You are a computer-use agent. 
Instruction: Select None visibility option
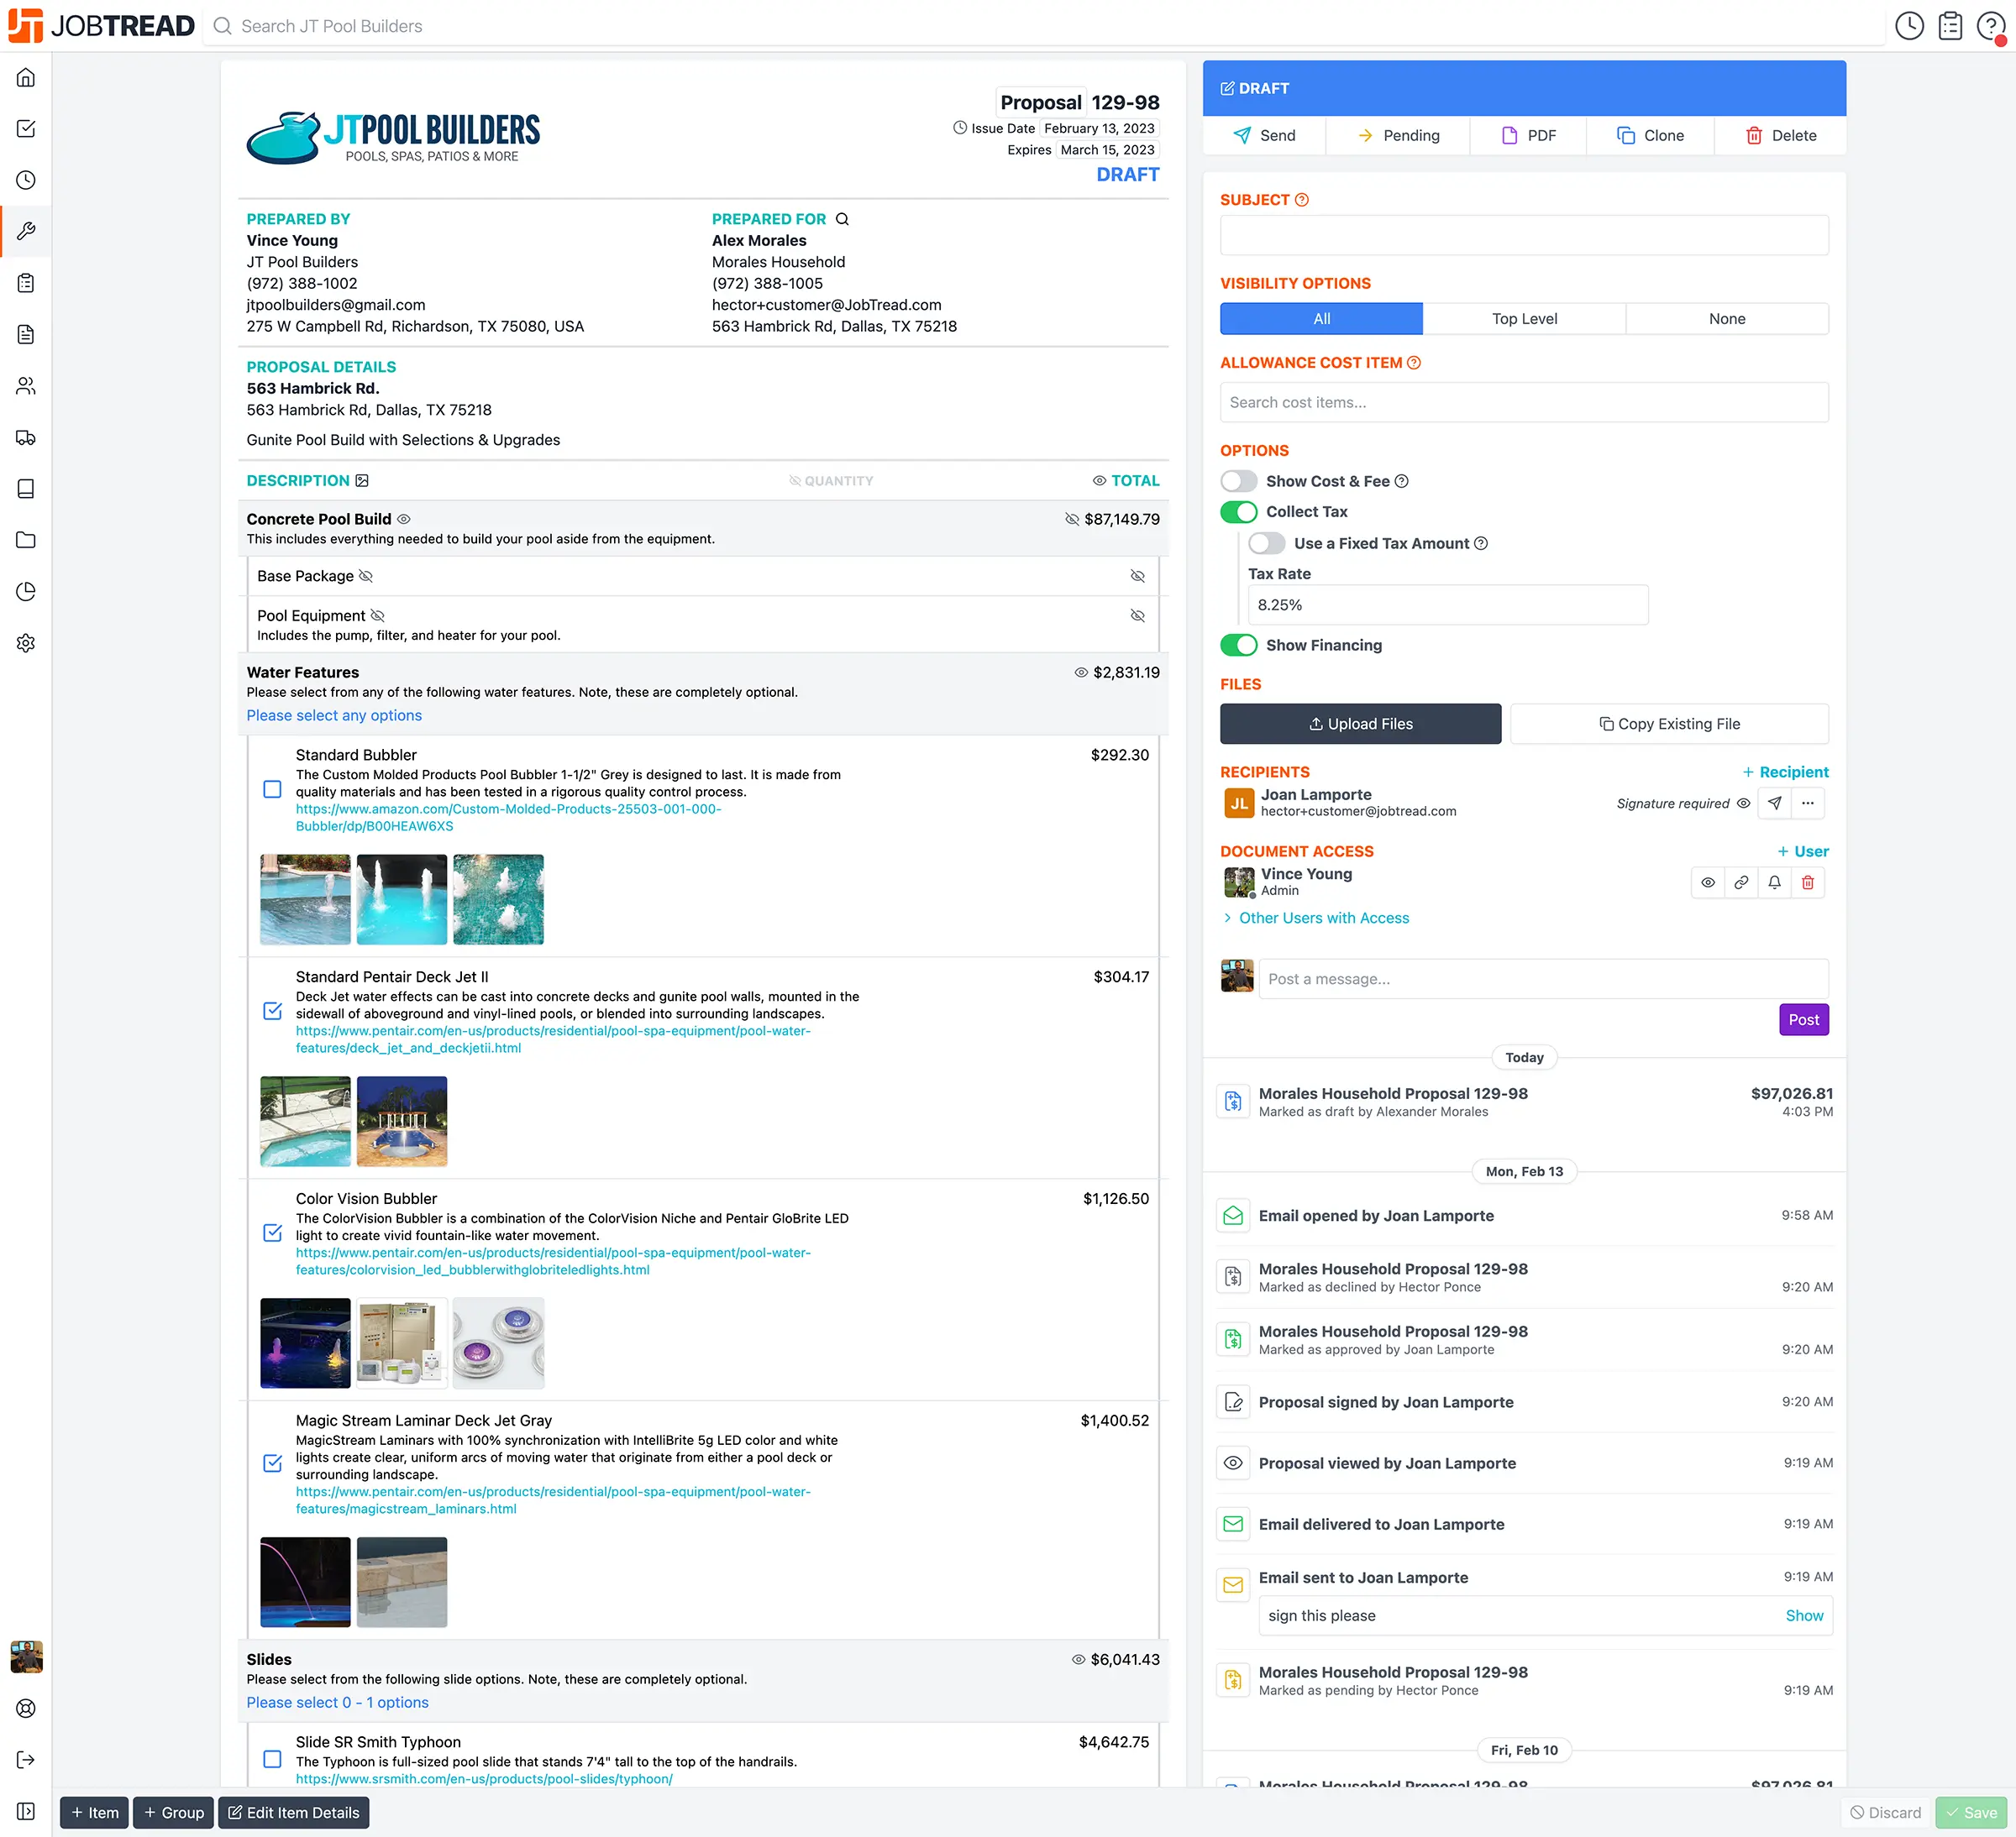coord(1726,319)
